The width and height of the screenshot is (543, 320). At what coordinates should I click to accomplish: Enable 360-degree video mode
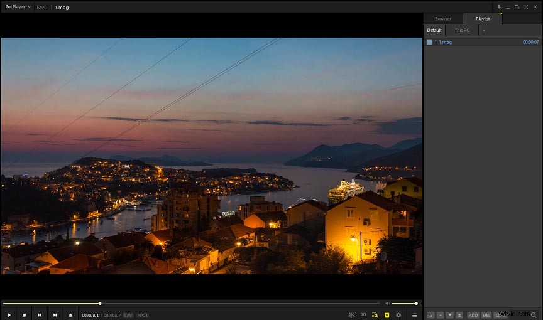(x=352, y=315)
